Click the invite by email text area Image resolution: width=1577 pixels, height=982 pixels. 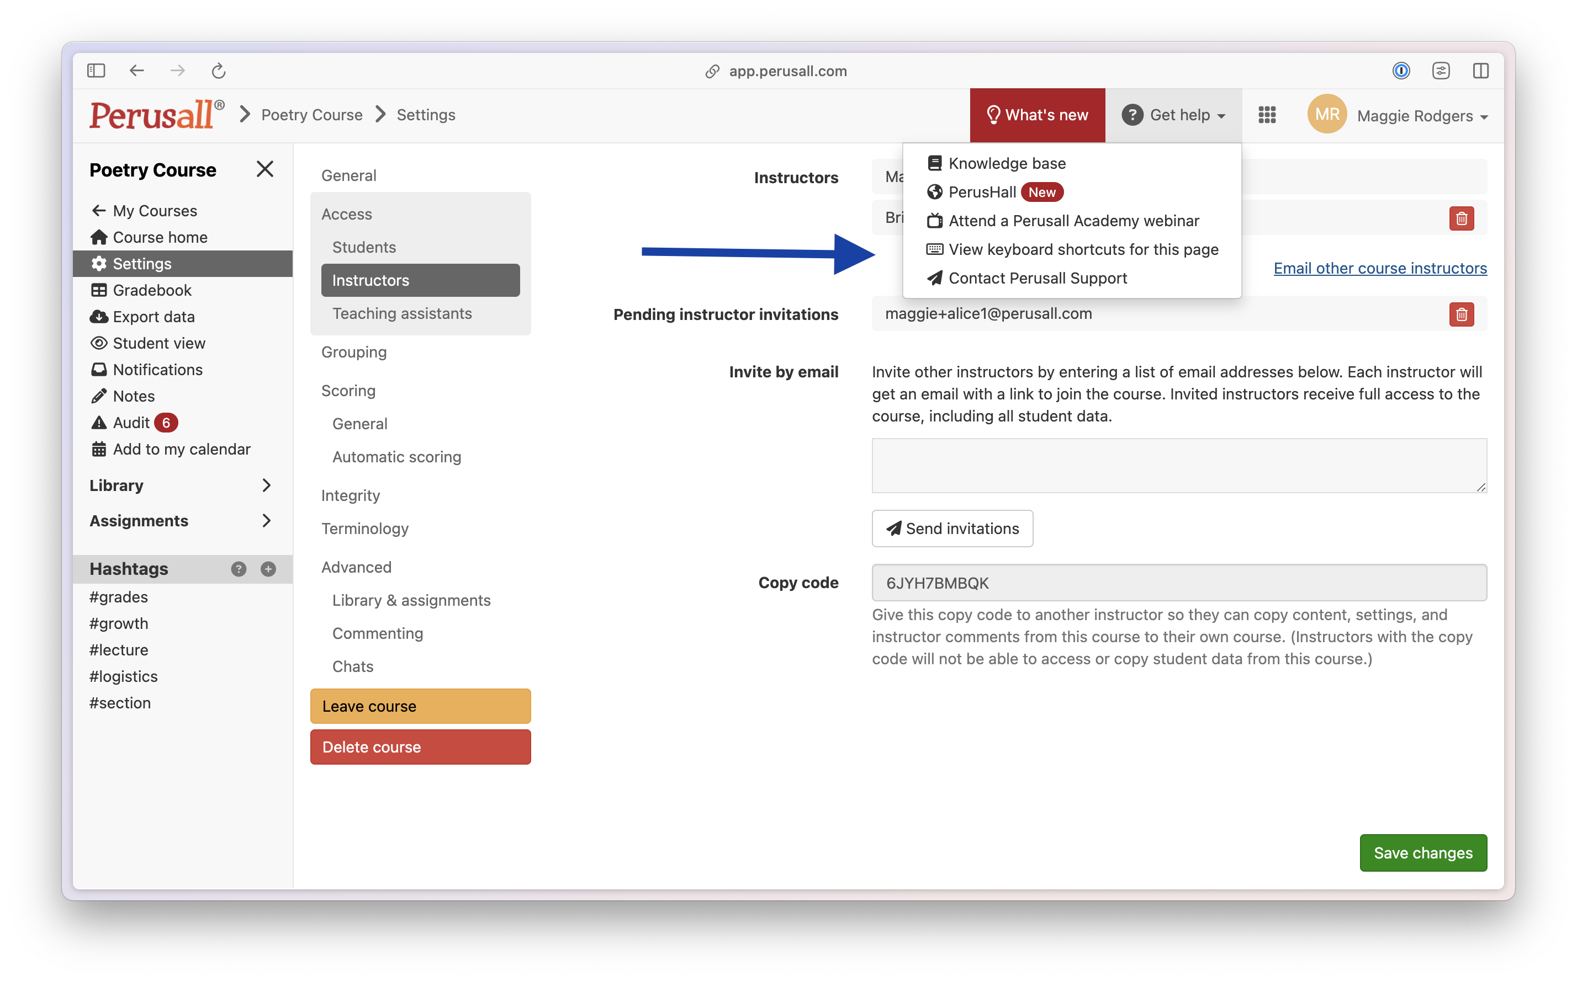[1178, 465]
